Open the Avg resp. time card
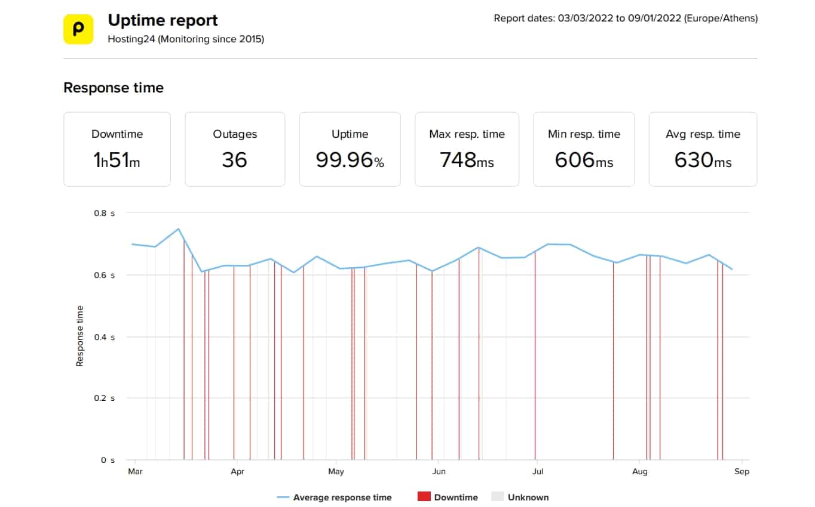Image resolution: width=815 pixels, height=507 pixels. (703, 149)
